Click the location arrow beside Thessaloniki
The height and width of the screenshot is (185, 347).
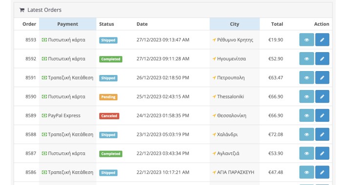point(214,96)
